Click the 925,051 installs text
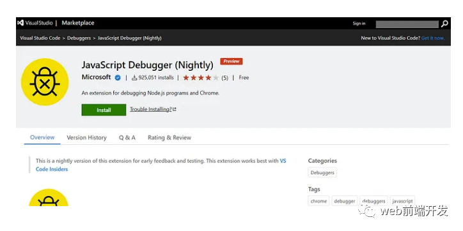463x231 pixels. click(156, 78)
